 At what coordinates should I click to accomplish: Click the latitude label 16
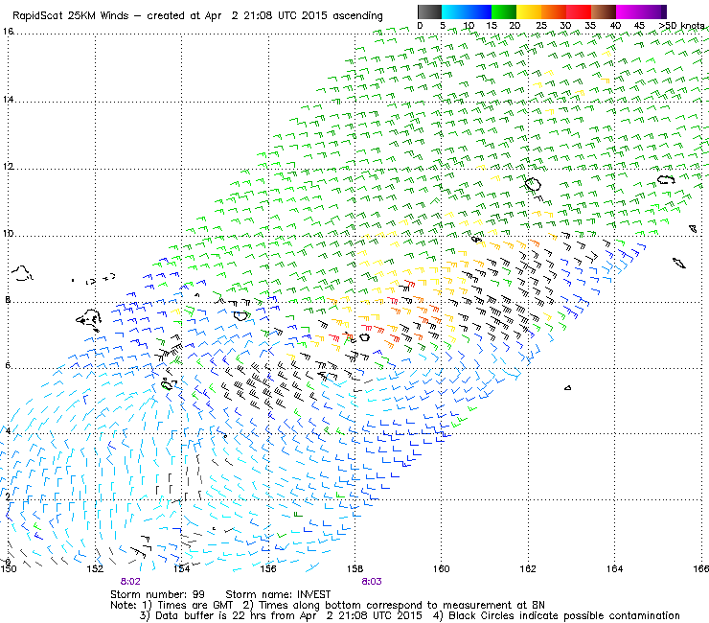(8, 32)
